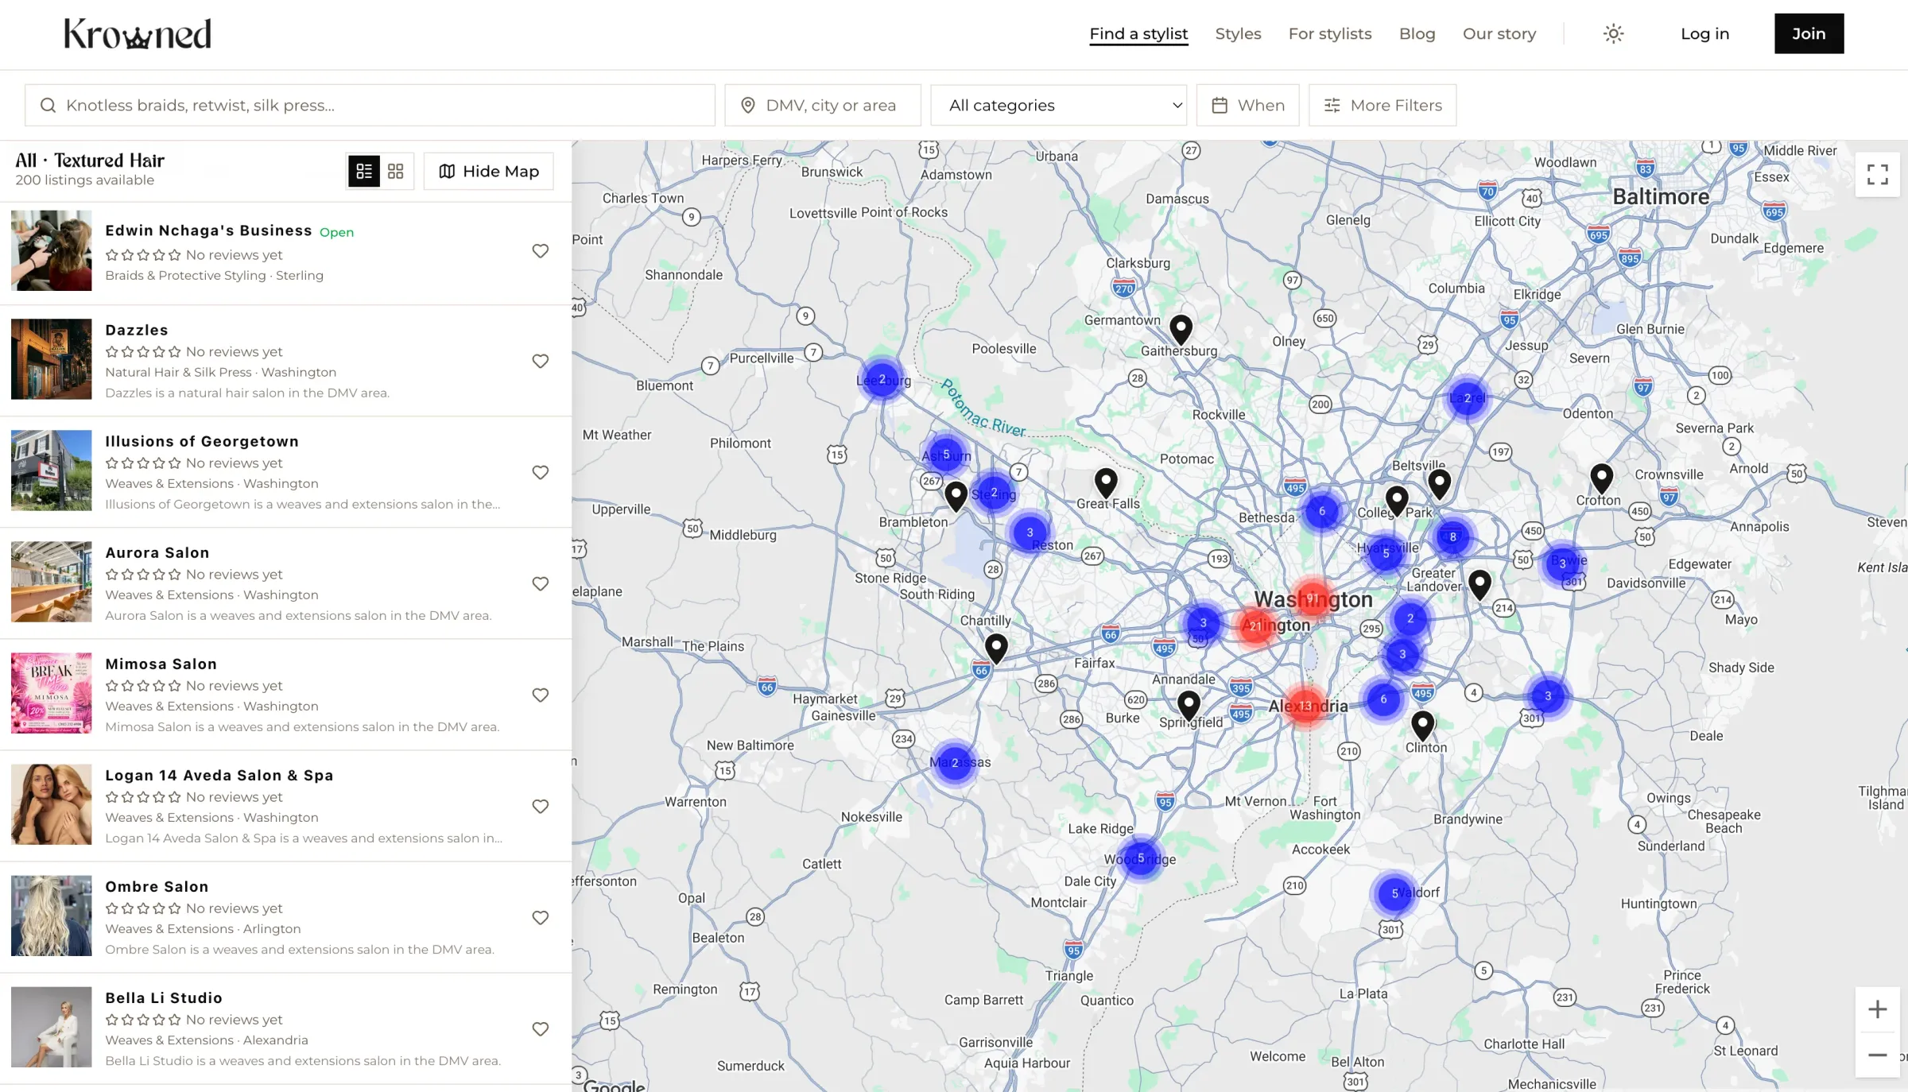
Task: Open the Bowie cluster of 3 listings
Action: pos(1562,563)
